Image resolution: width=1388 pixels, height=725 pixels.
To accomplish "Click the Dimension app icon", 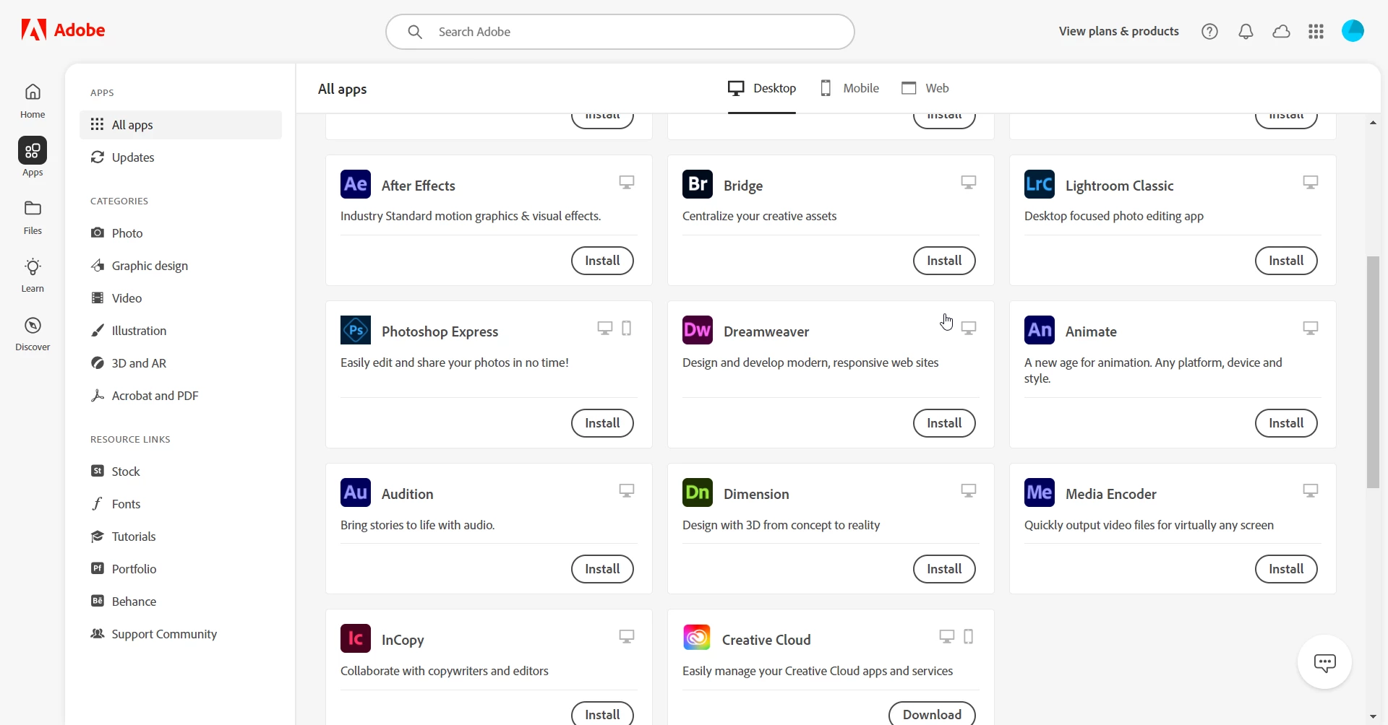I will [698, 492].
